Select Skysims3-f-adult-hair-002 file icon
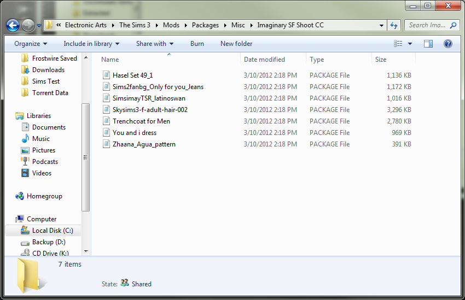This screenshot has height=300, width=465. [x=106, y=110]
